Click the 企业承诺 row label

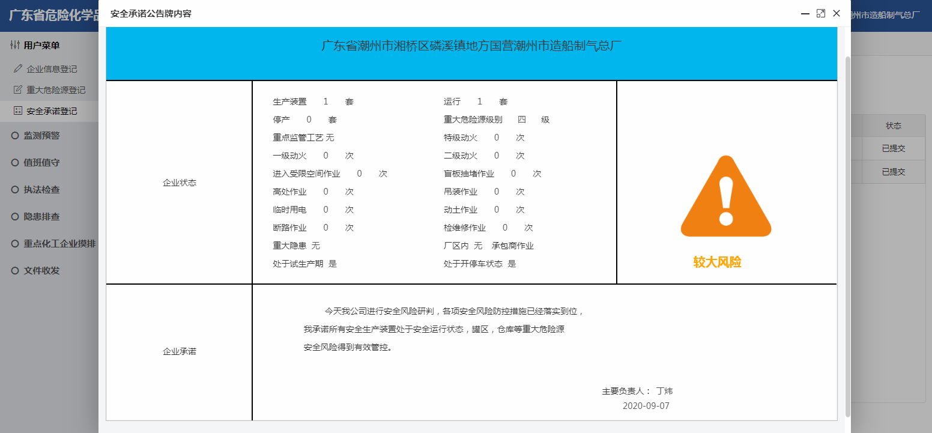pos(180,351)
